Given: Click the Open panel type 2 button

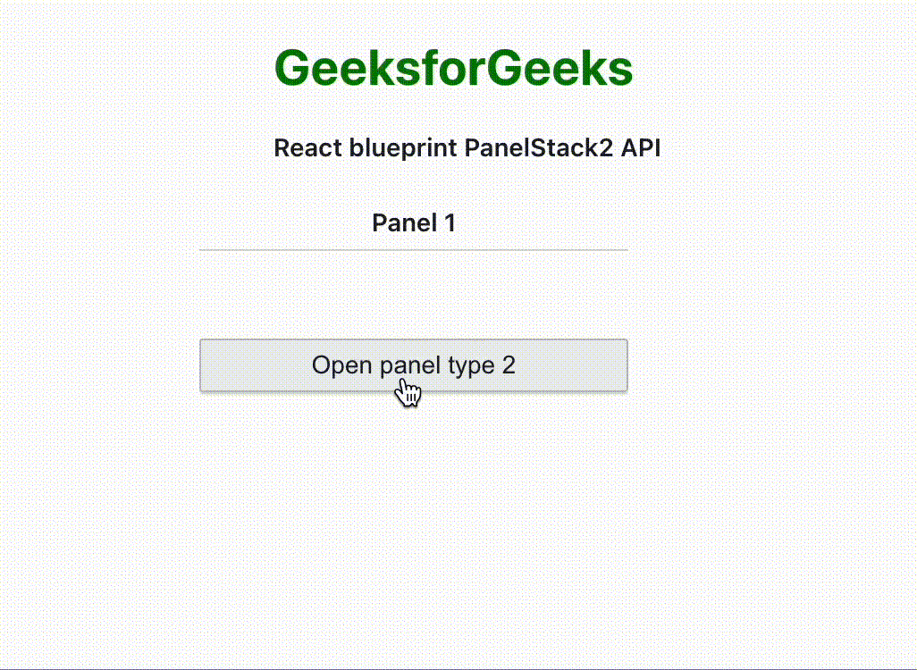Looking at the screenshot, I should coord(414,365).
